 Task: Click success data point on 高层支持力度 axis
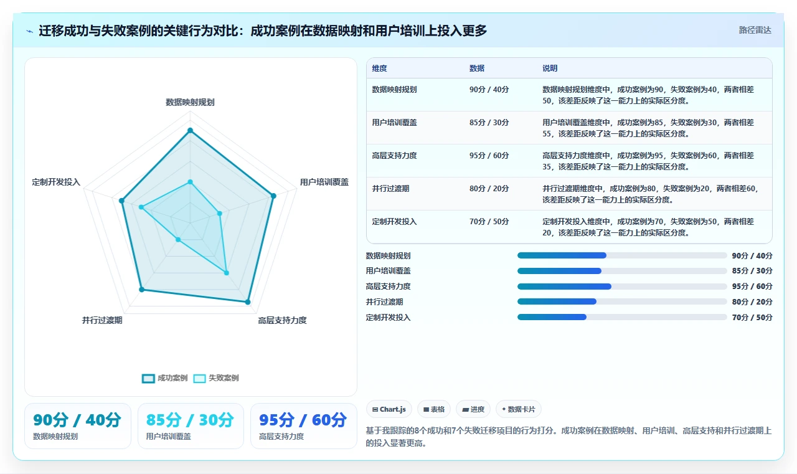tap(248, 302)
